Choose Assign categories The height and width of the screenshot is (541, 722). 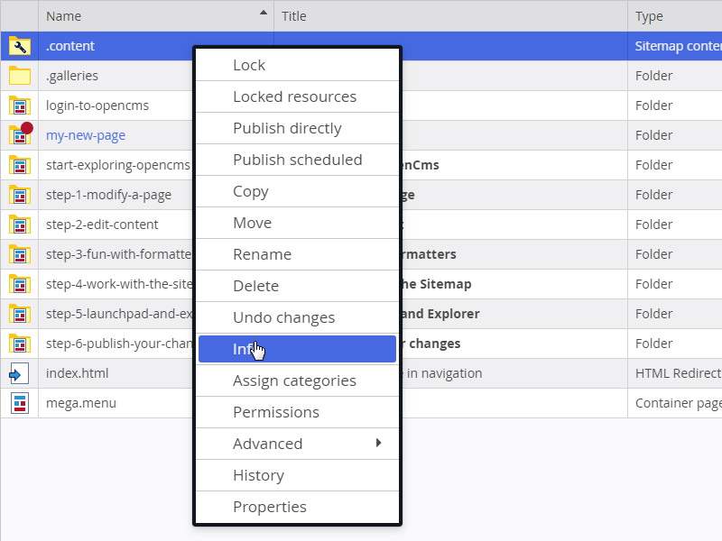[x=297, y=381]
